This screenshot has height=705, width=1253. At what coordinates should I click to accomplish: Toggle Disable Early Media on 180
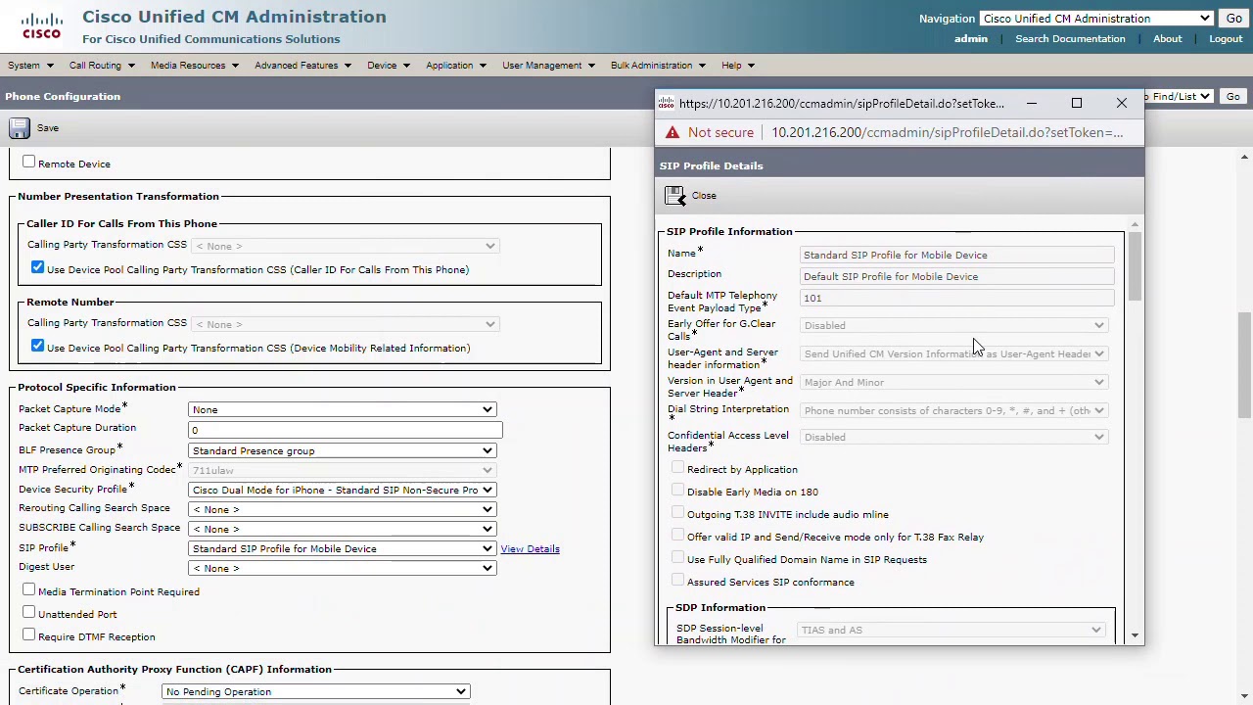(677, 491)
